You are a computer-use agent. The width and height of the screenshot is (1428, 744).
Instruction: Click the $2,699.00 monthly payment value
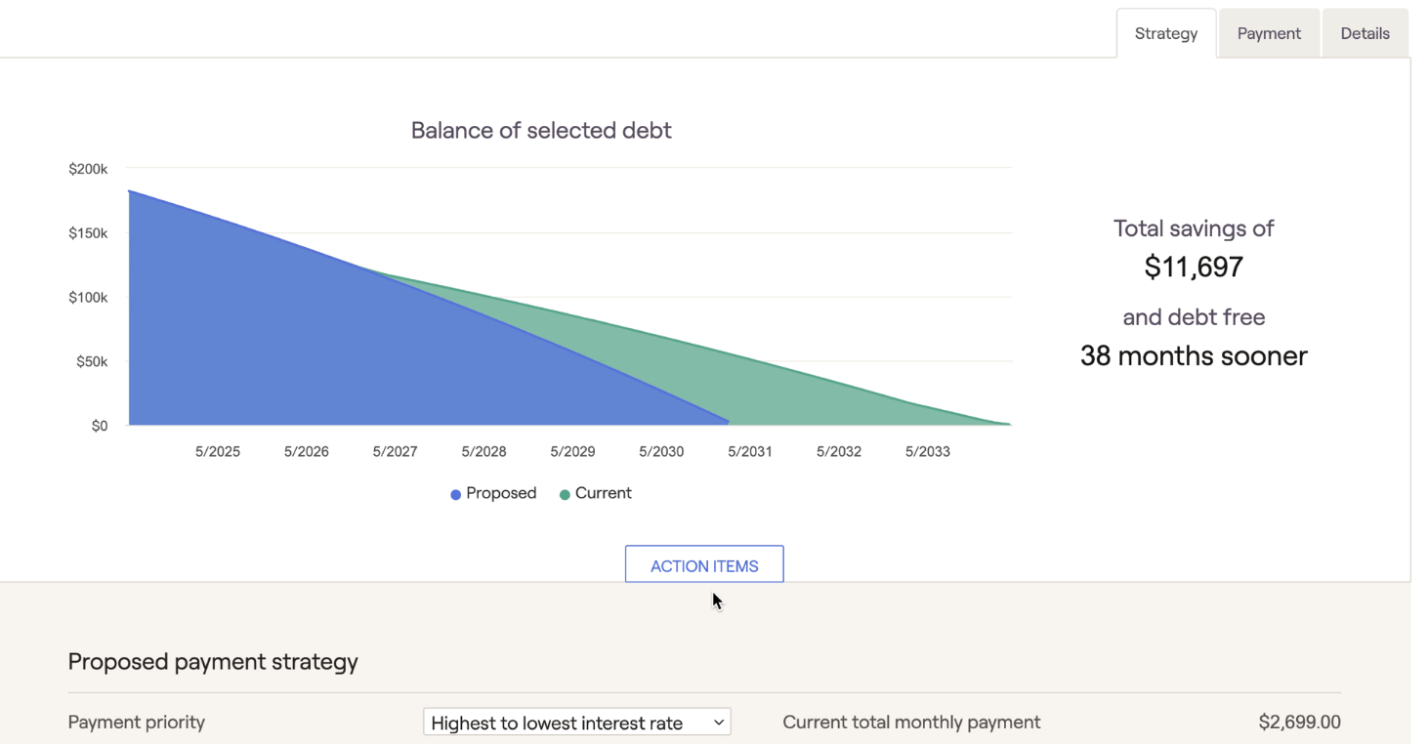point(1299,723)
